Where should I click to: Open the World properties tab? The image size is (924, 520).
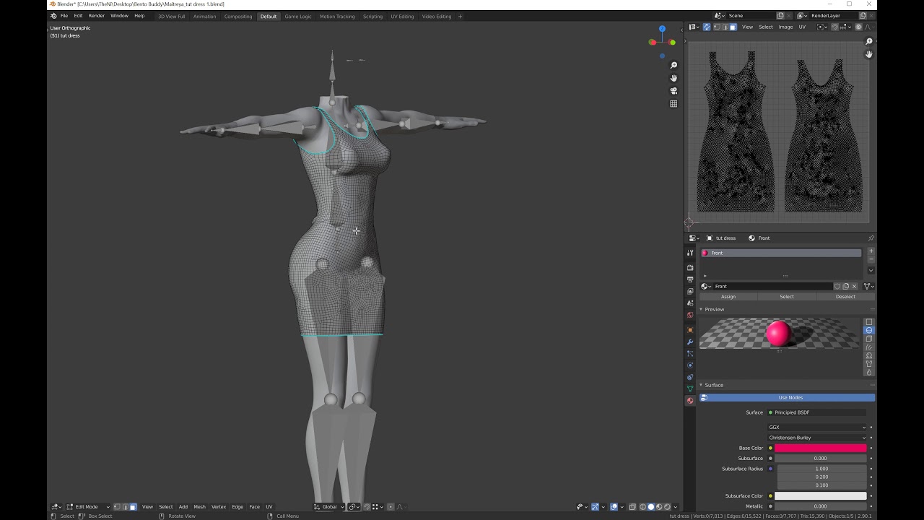pos(690,315)
